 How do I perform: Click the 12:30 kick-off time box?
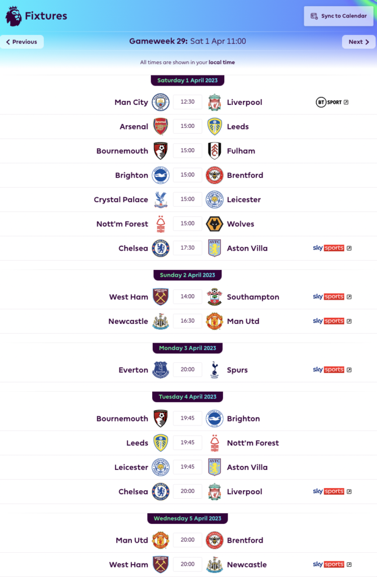[x=188, y=102]
